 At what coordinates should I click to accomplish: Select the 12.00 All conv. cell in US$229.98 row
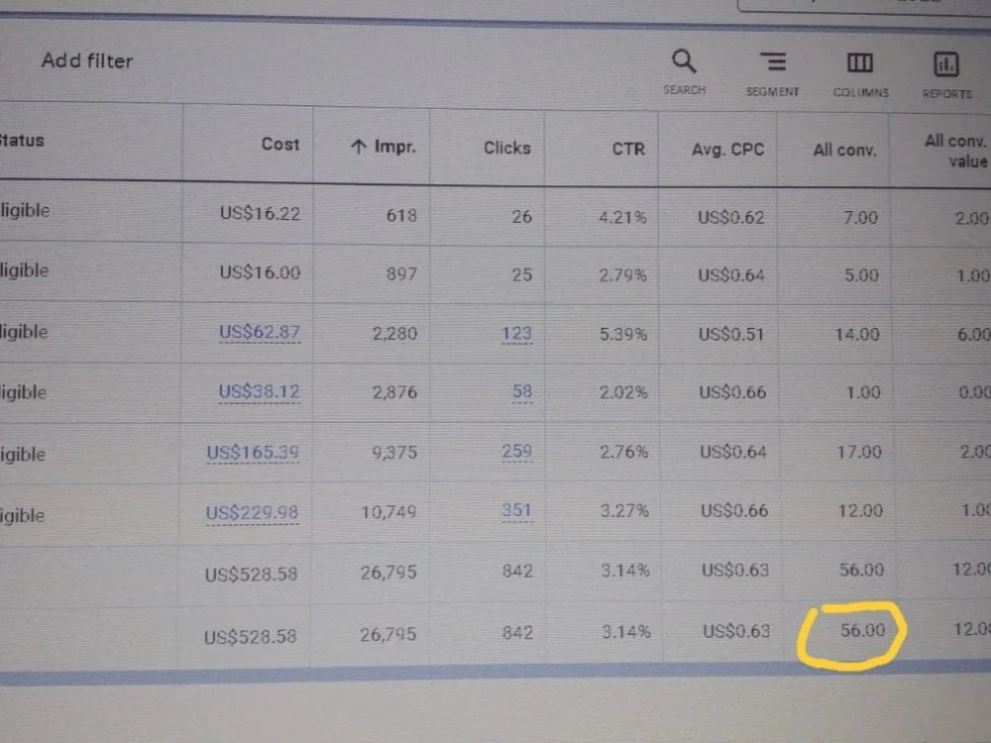click(860, 510)
